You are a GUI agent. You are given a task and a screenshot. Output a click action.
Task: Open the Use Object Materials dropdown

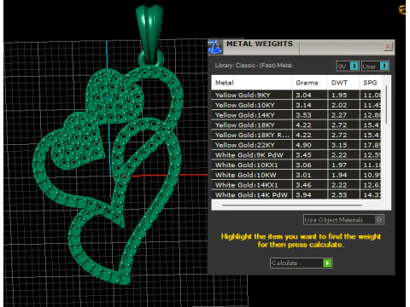(343, 220)
